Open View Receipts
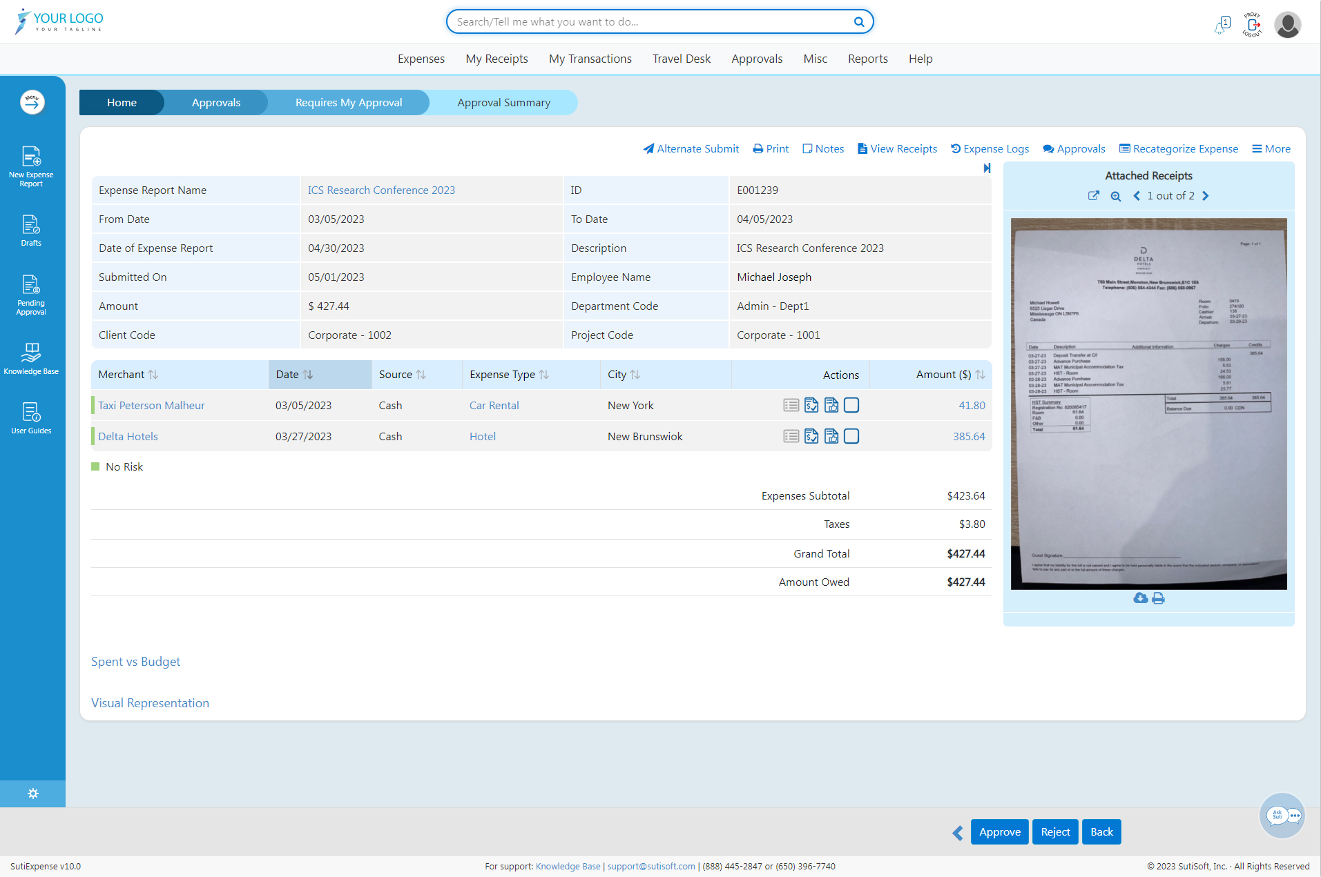 pyautogui.click(x=897, y=149)
